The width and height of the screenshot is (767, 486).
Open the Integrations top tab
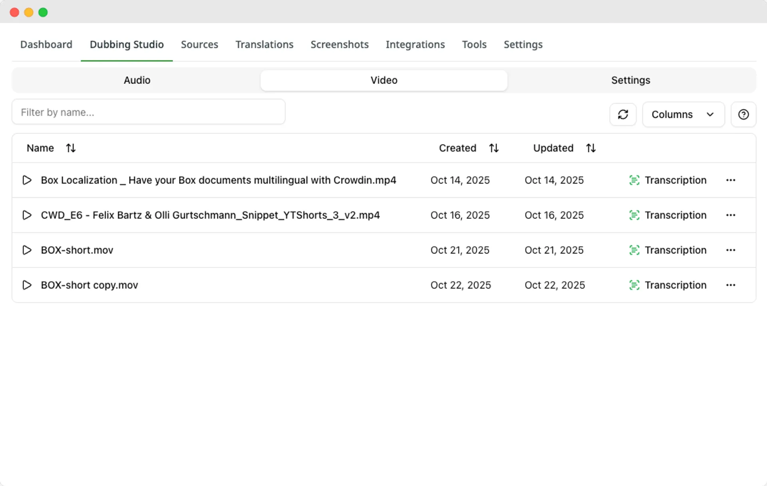pyautogui.click(x=415, y=44)
